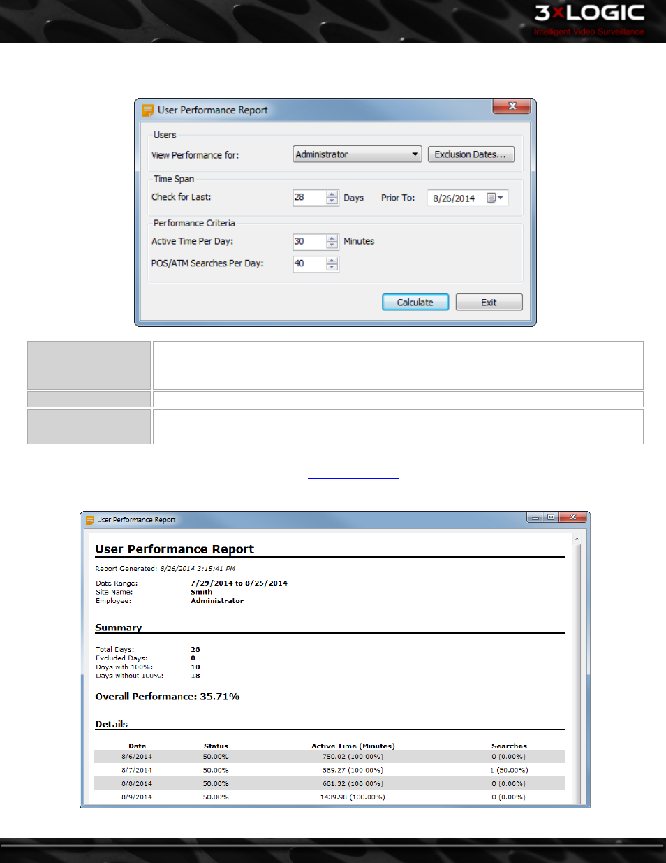Close the User Performance Report dialog
Viewport: 666px width, 863px height.
[512, 106]
